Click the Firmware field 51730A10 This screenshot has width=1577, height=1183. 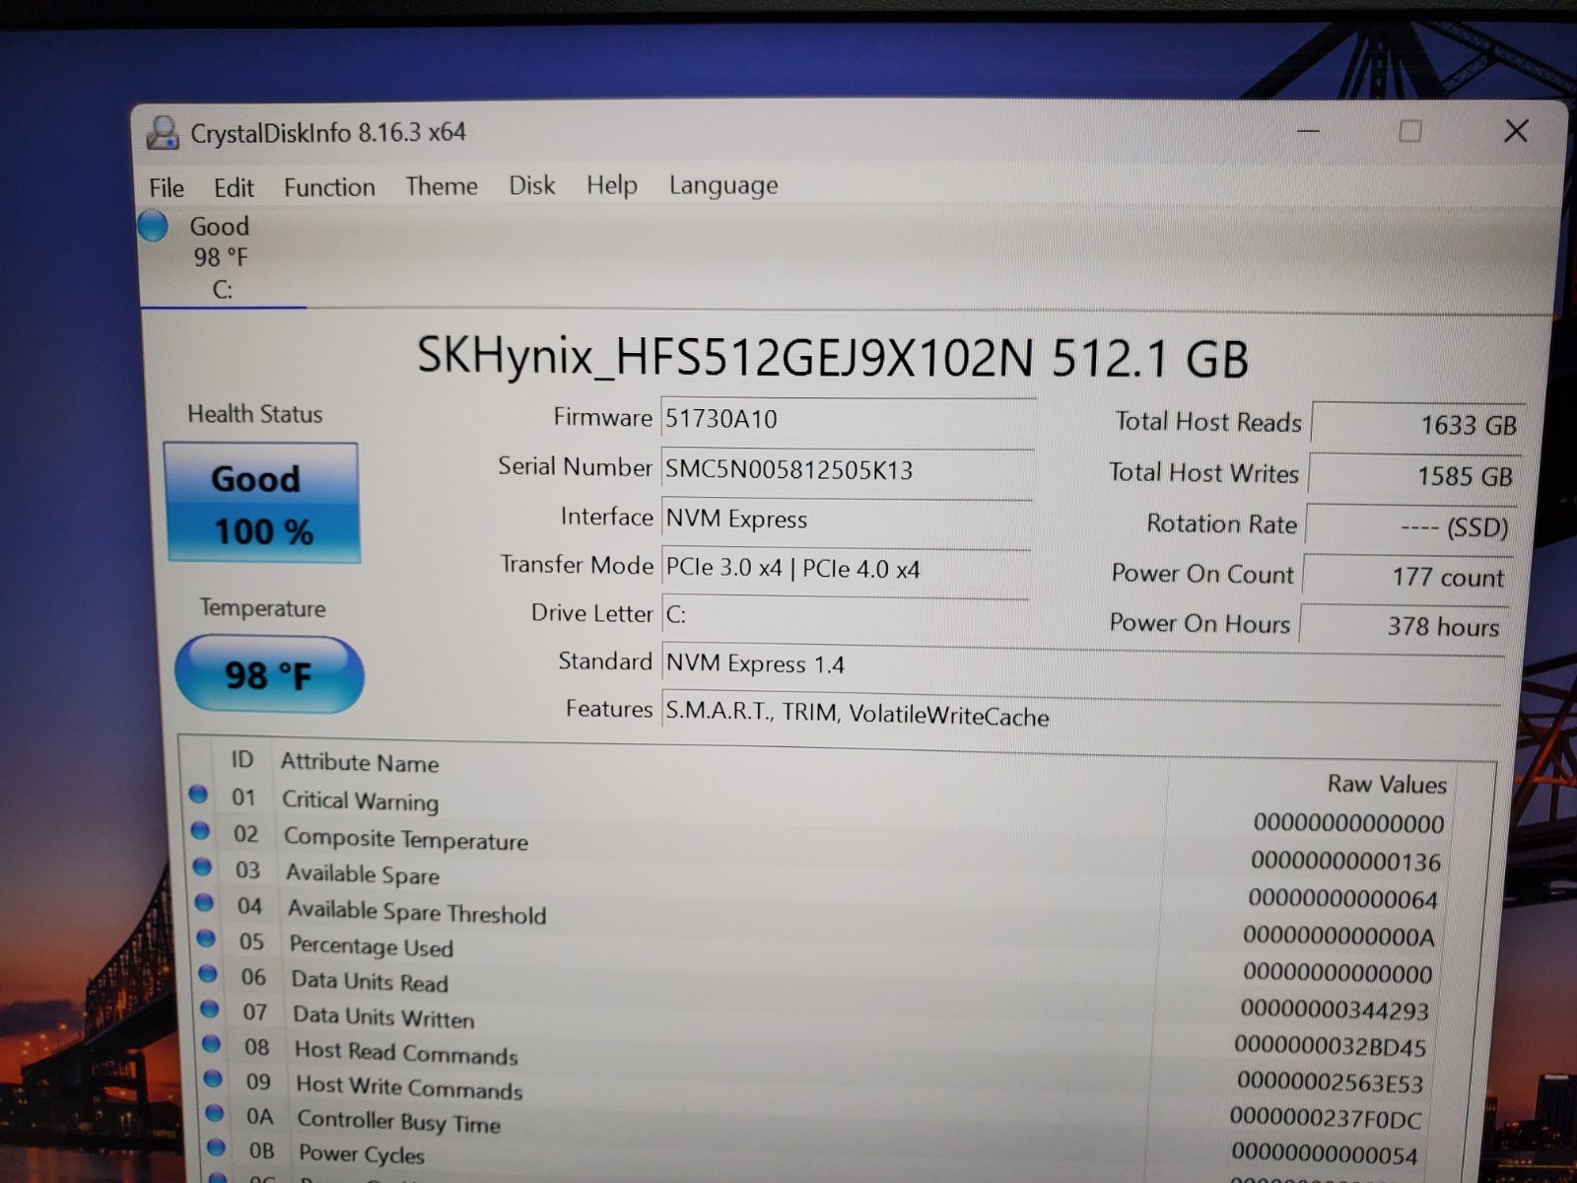click(848, 419)
